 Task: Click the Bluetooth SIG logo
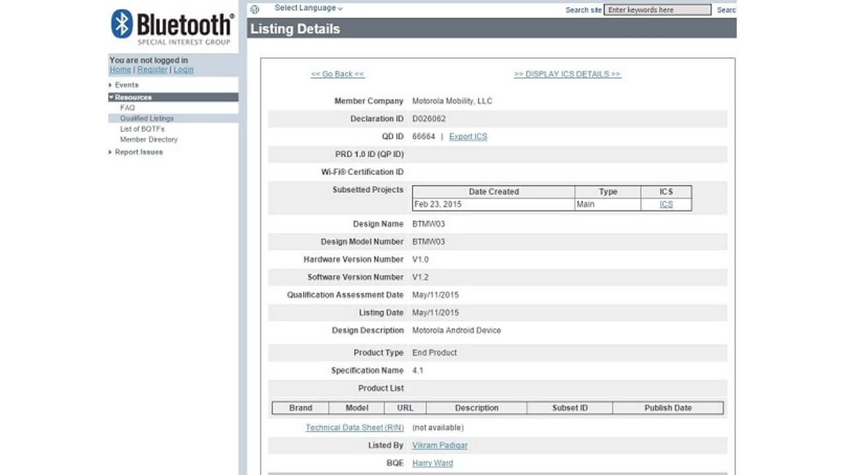(x=172, y=28)
